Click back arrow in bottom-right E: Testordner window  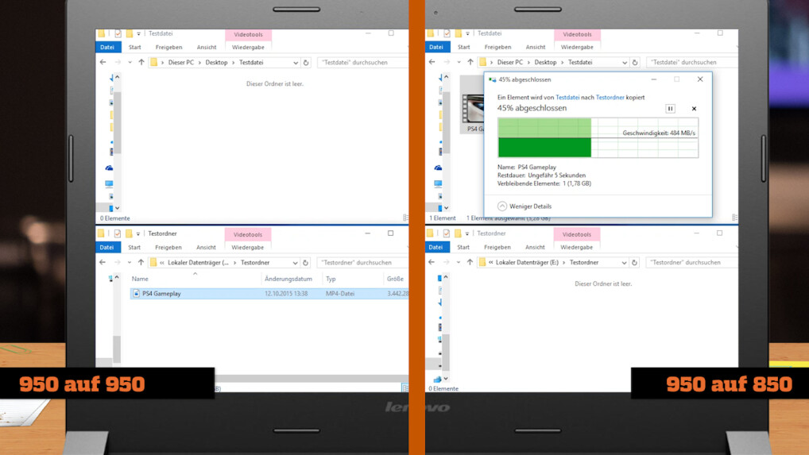[432, 263]
